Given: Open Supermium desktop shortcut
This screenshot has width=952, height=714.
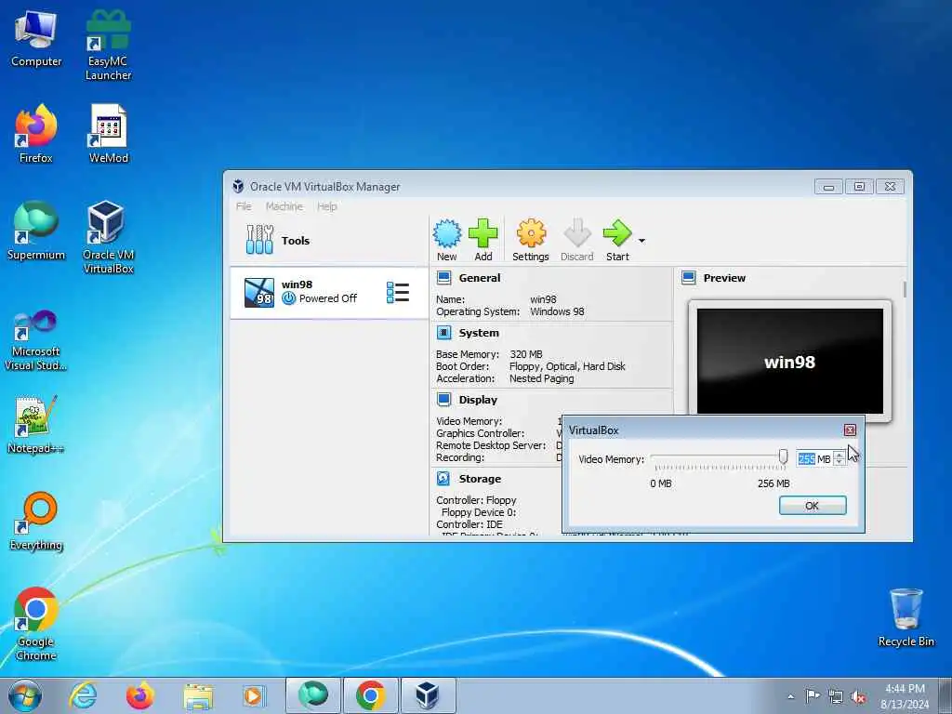Looking at the screenshot, I should 36,231.
